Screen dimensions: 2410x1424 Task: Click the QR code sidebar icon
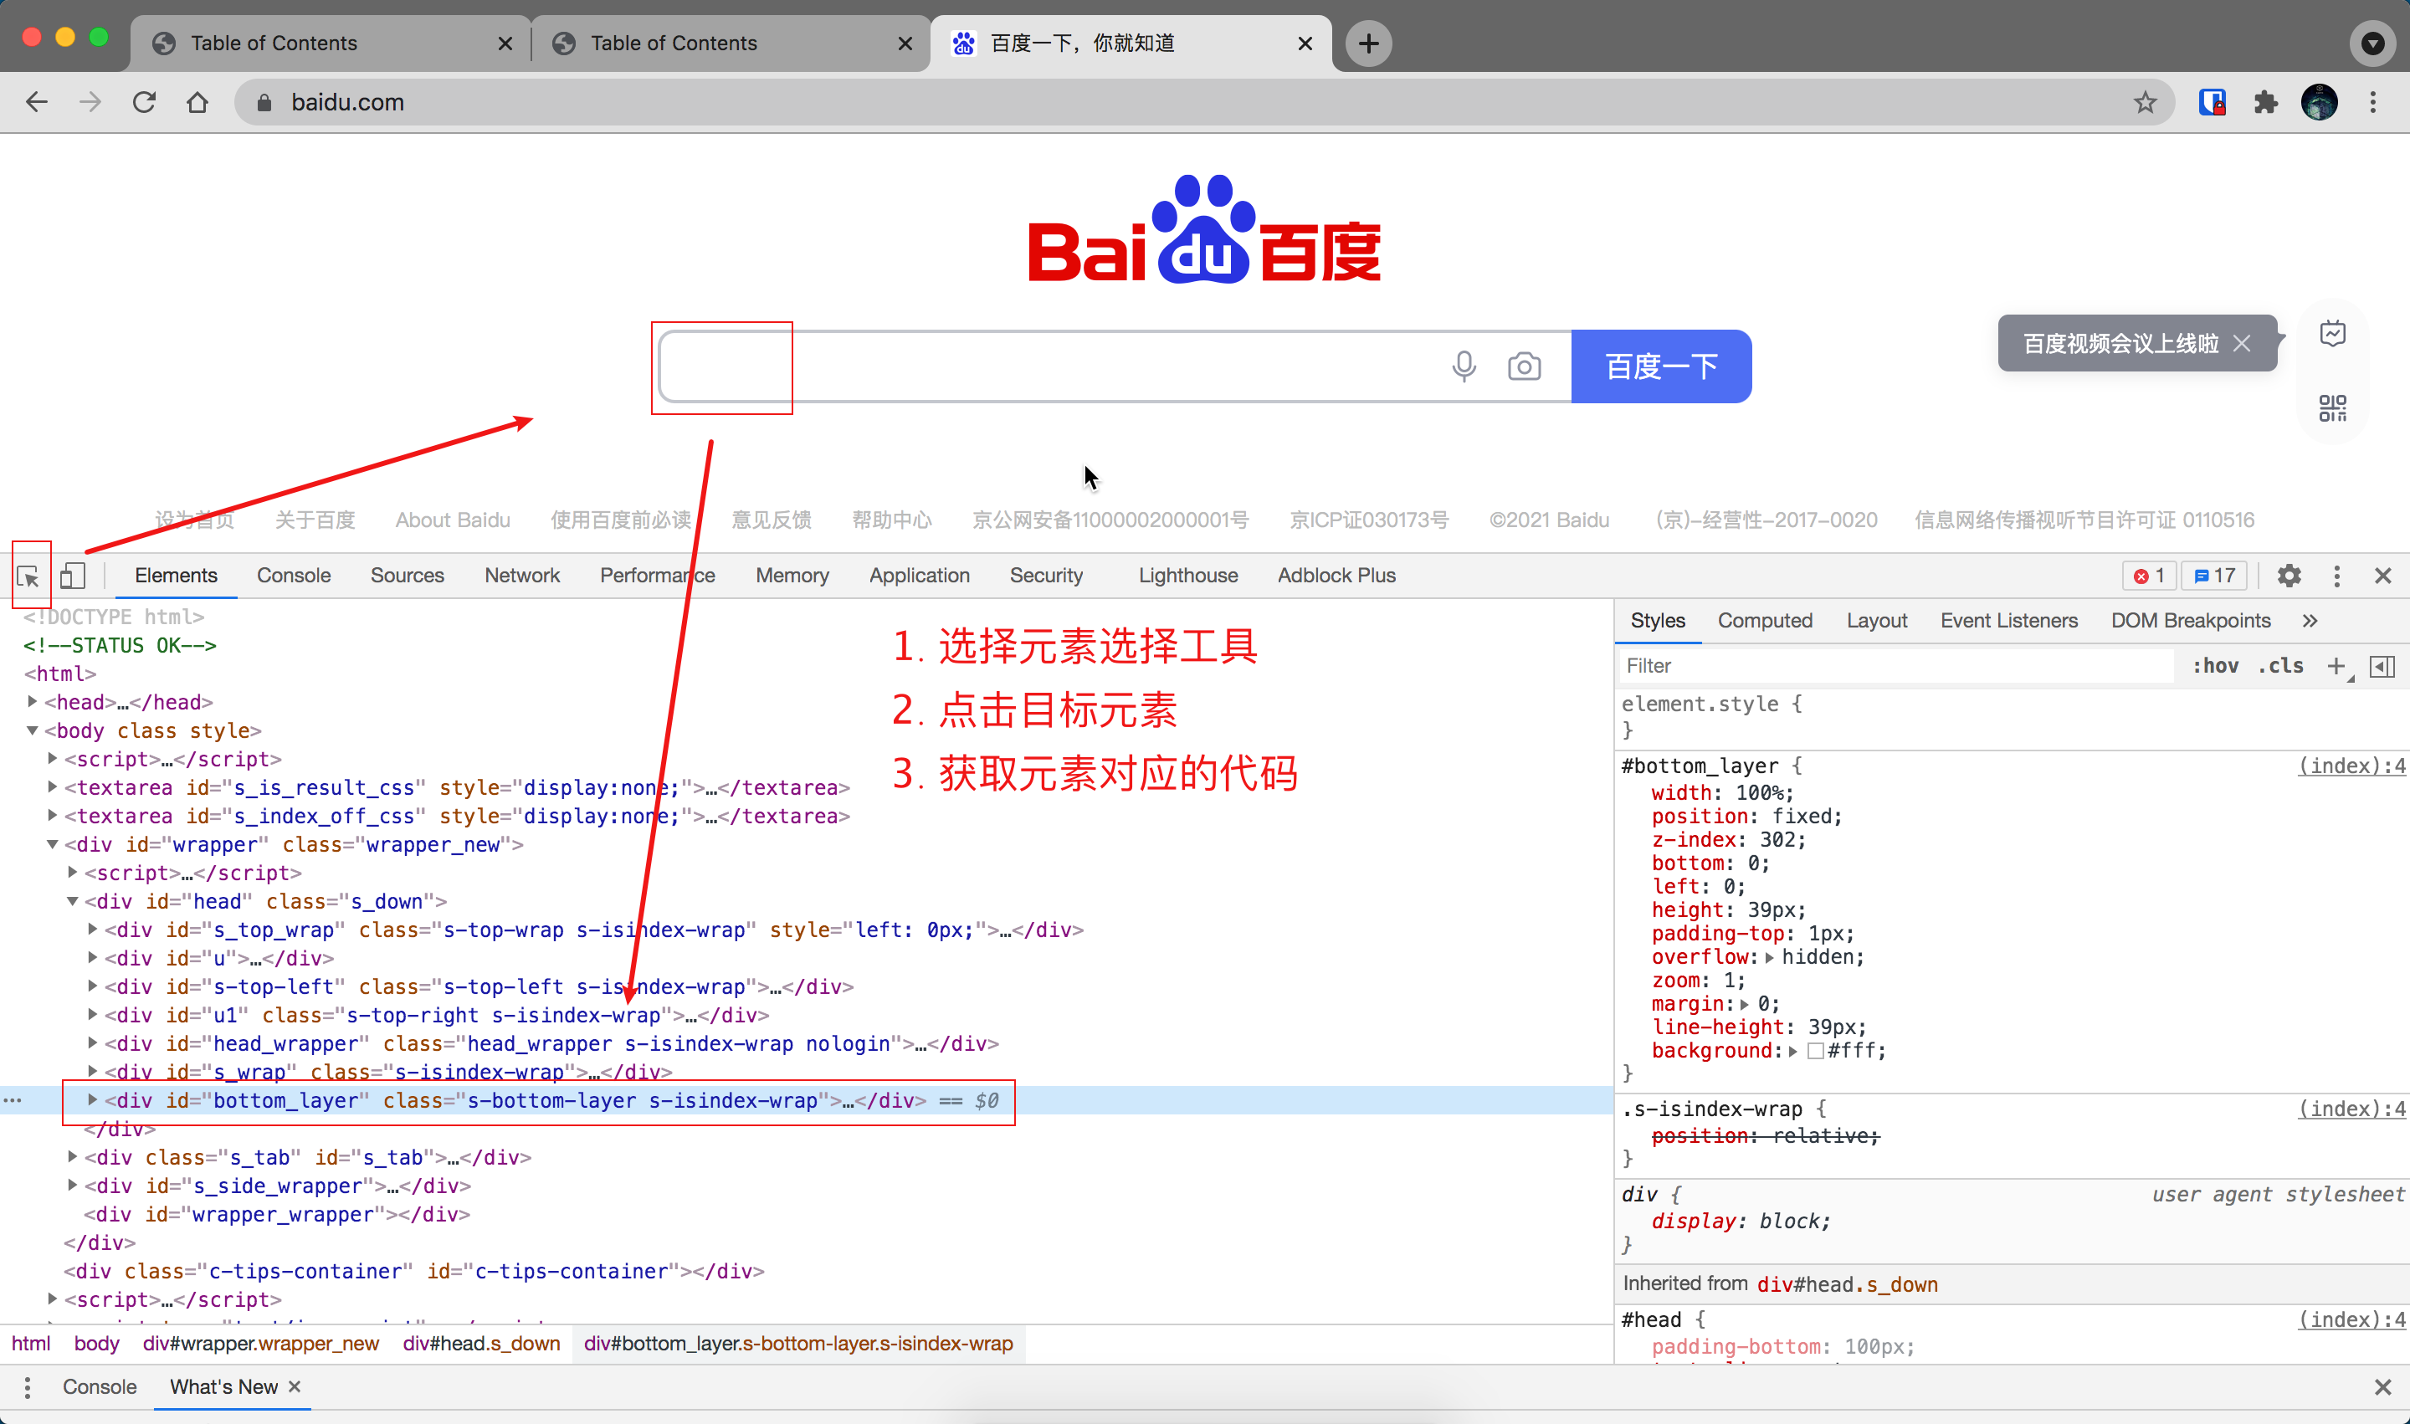pyautogui.click(x=2332, y=407)
